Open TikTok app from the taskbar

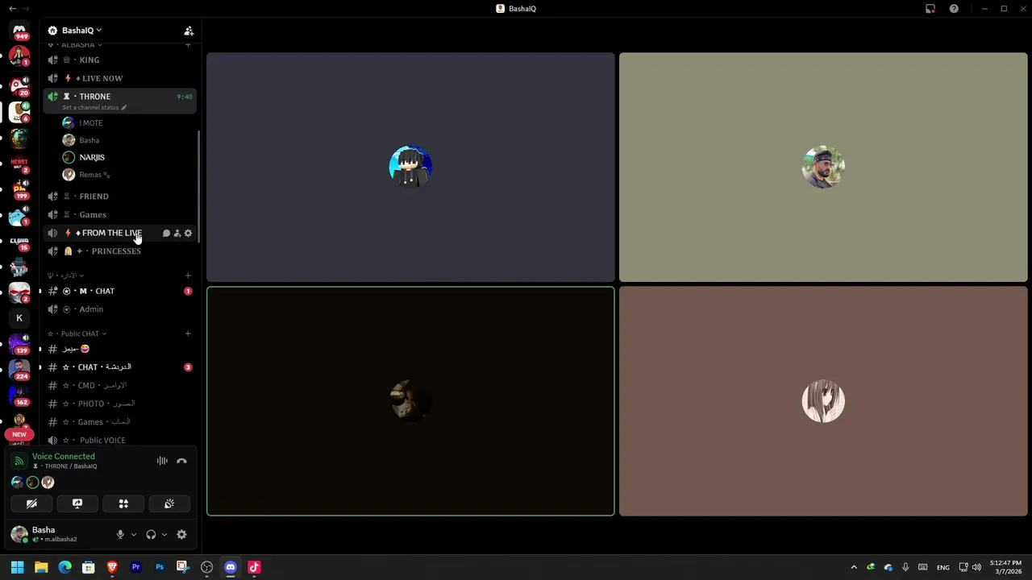coord(254,567)
